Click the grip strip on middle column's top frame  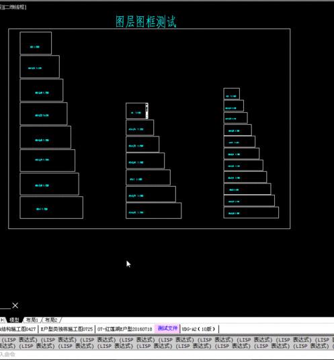(x=147, y=111)
